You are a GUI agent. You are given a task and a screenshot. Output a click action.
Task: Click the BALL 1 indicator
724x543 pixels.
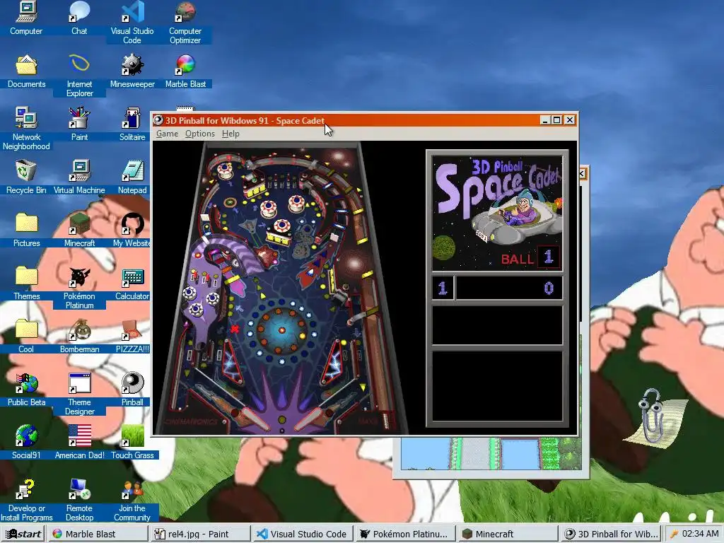pyautogui.click(x=530, y=257)
